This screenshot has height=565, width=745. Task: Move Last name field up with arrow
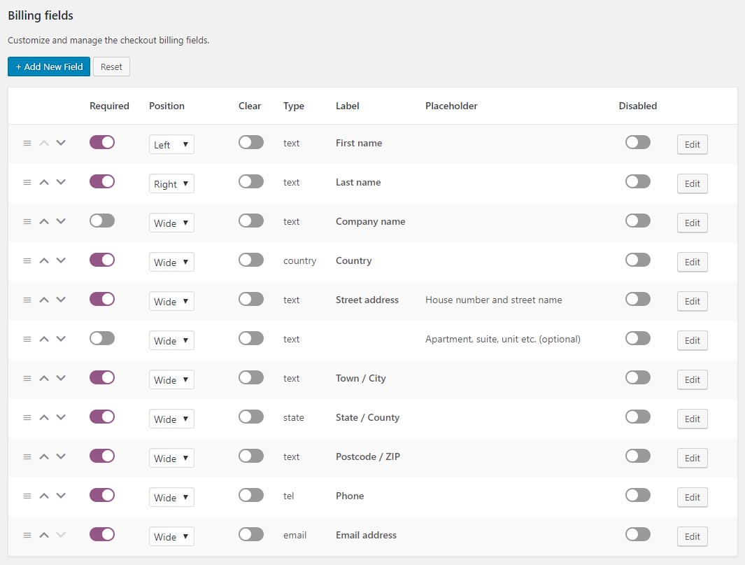pyautogui.click(x=44, y=182)
